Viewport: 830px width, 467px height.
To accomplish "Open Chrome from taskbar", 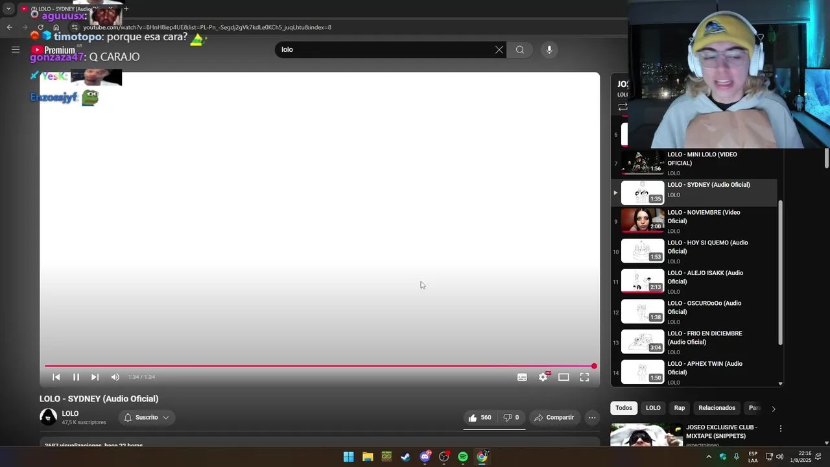I will (x=482, y=457).
